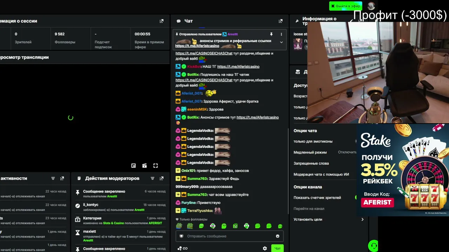Open the profile avatar menu

[x=371, y=6]
